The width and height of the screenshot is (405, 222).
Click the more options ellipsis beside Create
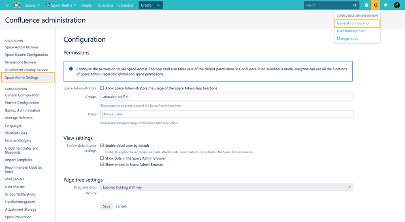coord(158,5)
